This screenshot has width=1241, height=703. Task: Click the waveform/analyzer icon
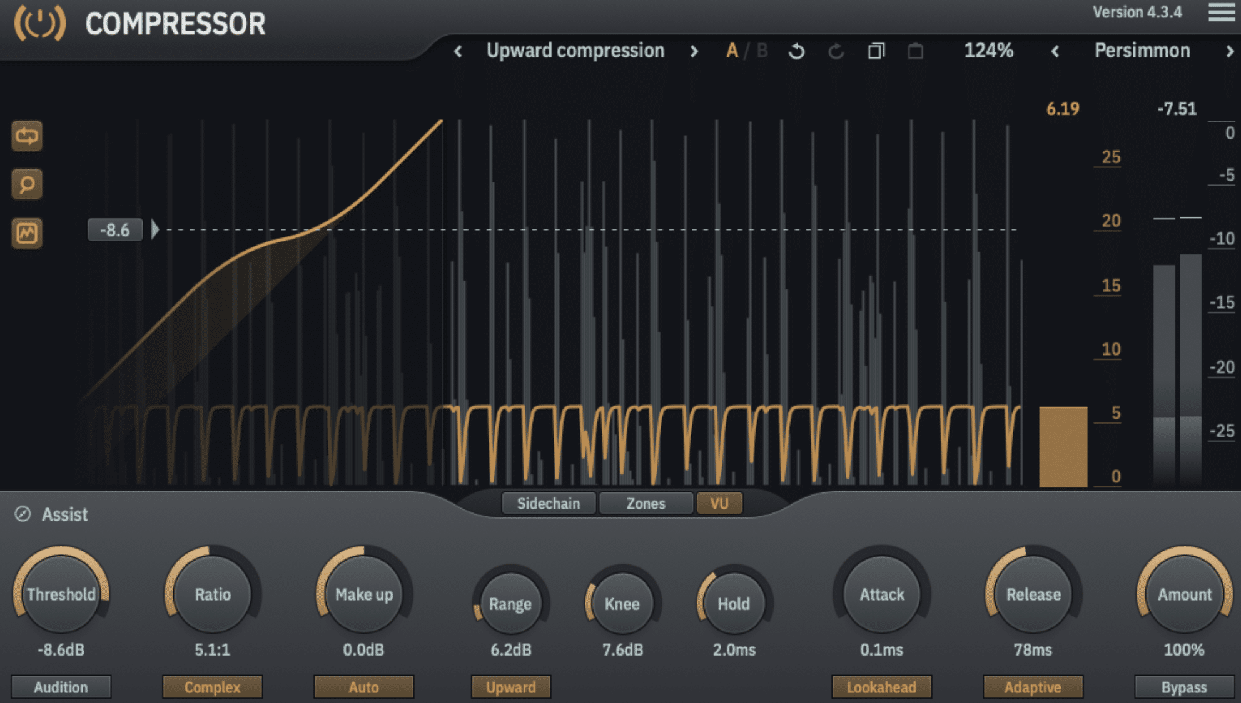(26, 234)
